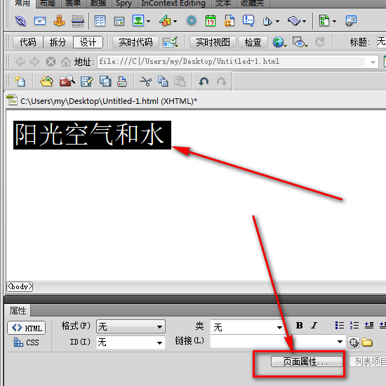The width and height of the screenshot is (386, 386).
Task: Select the CSS properties mode button
Action: tap(27, 342)
